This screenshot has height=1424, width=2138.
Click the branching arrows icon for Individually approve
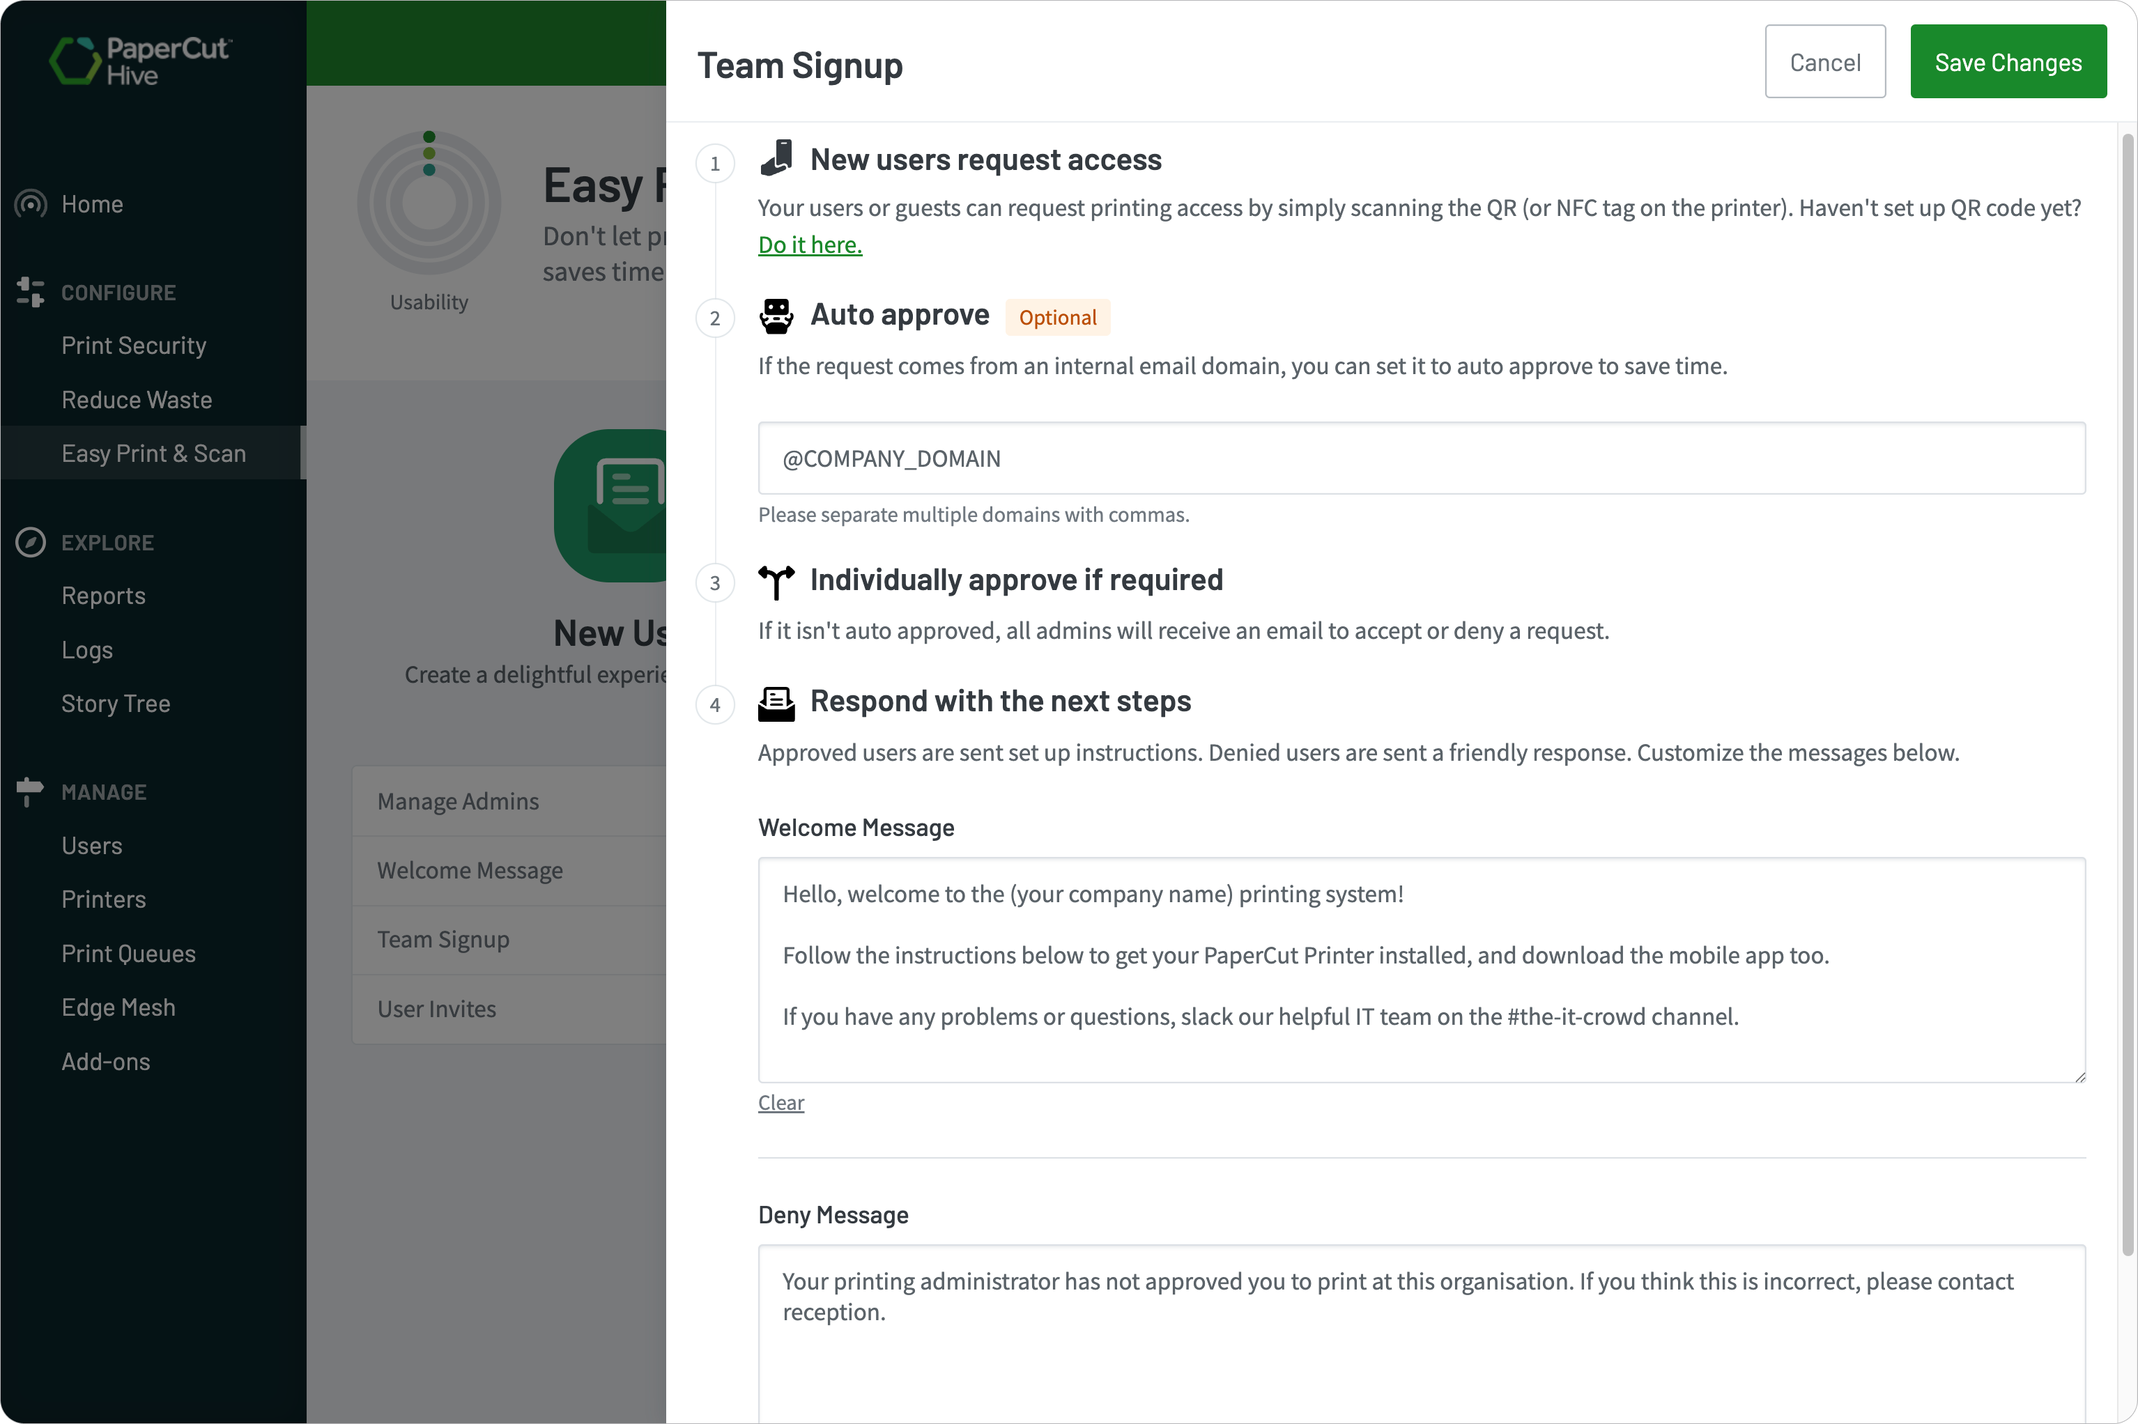776,580
